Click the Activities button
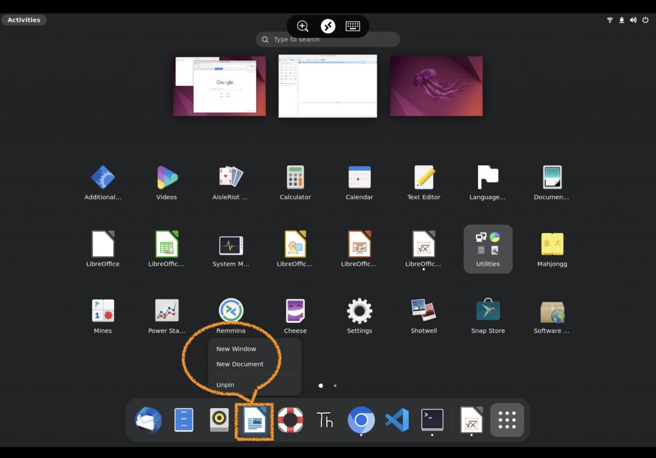Screen dimensions: 656x458 click(x=24, y=20)
